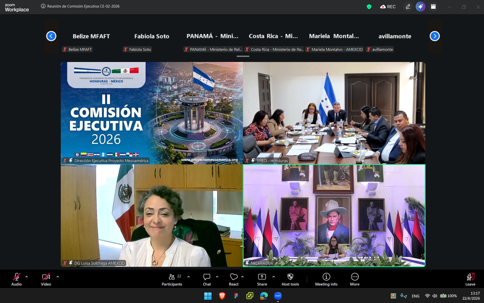Screen dimensions: 484x303
Task: Click ENG language indicator
Action: click(416, 296)
